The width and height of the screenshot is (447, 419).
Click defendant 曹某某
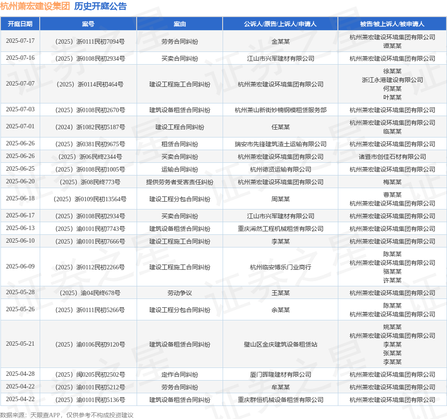(392, 195)
